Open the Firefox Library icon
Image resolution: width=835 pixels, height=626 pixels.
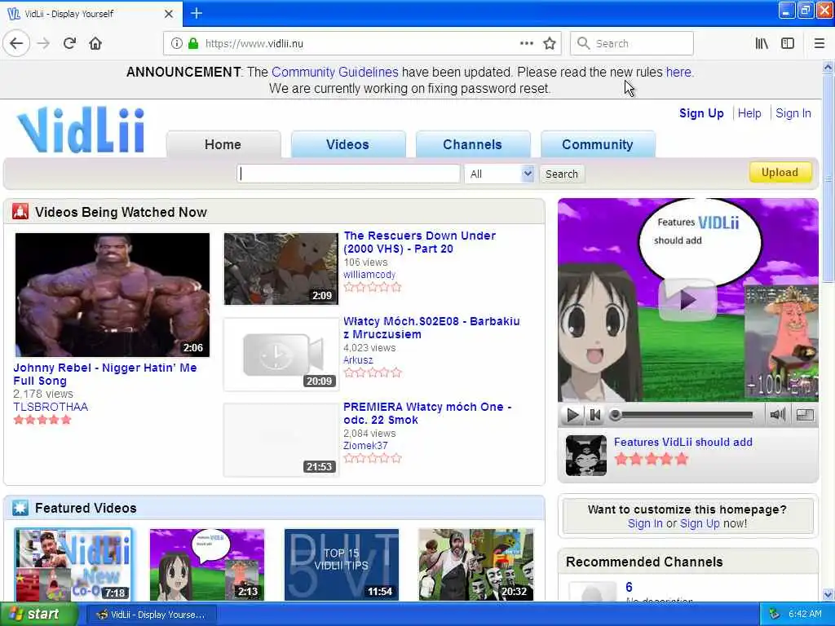[x=762, y=43]
